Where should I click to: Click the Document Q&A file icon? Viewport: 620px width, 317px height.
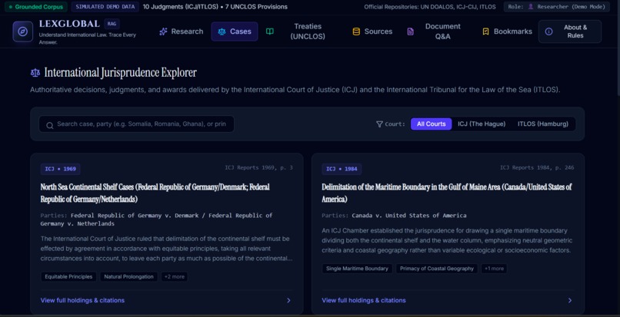pos(411,31)
